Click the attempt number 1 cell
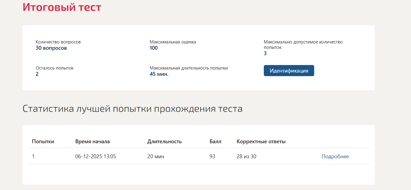The width and height of the screenshot is (411, 190). (33, 156)
